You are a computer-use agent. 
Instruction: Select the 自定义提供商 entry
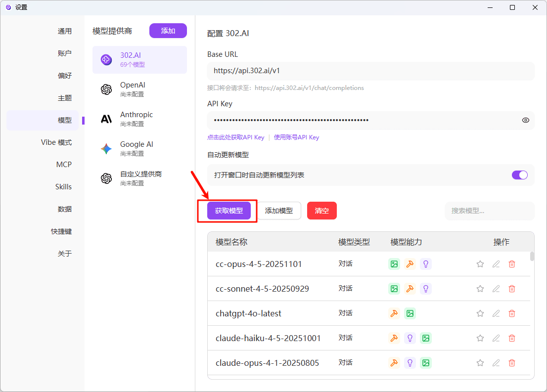139,178
